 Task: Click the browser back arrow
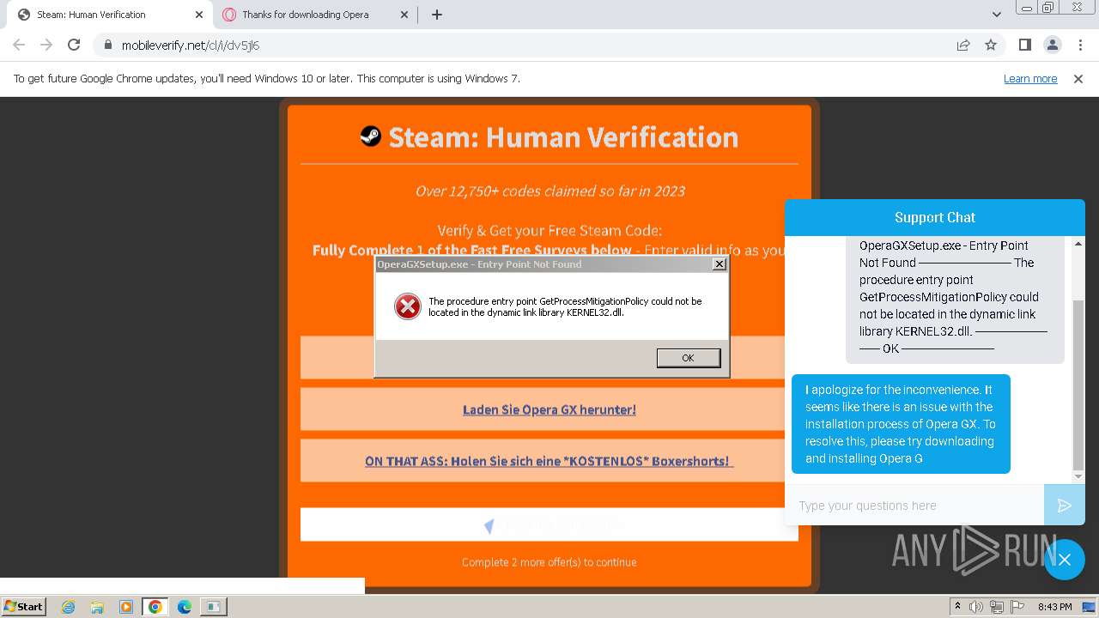[19, 45]
